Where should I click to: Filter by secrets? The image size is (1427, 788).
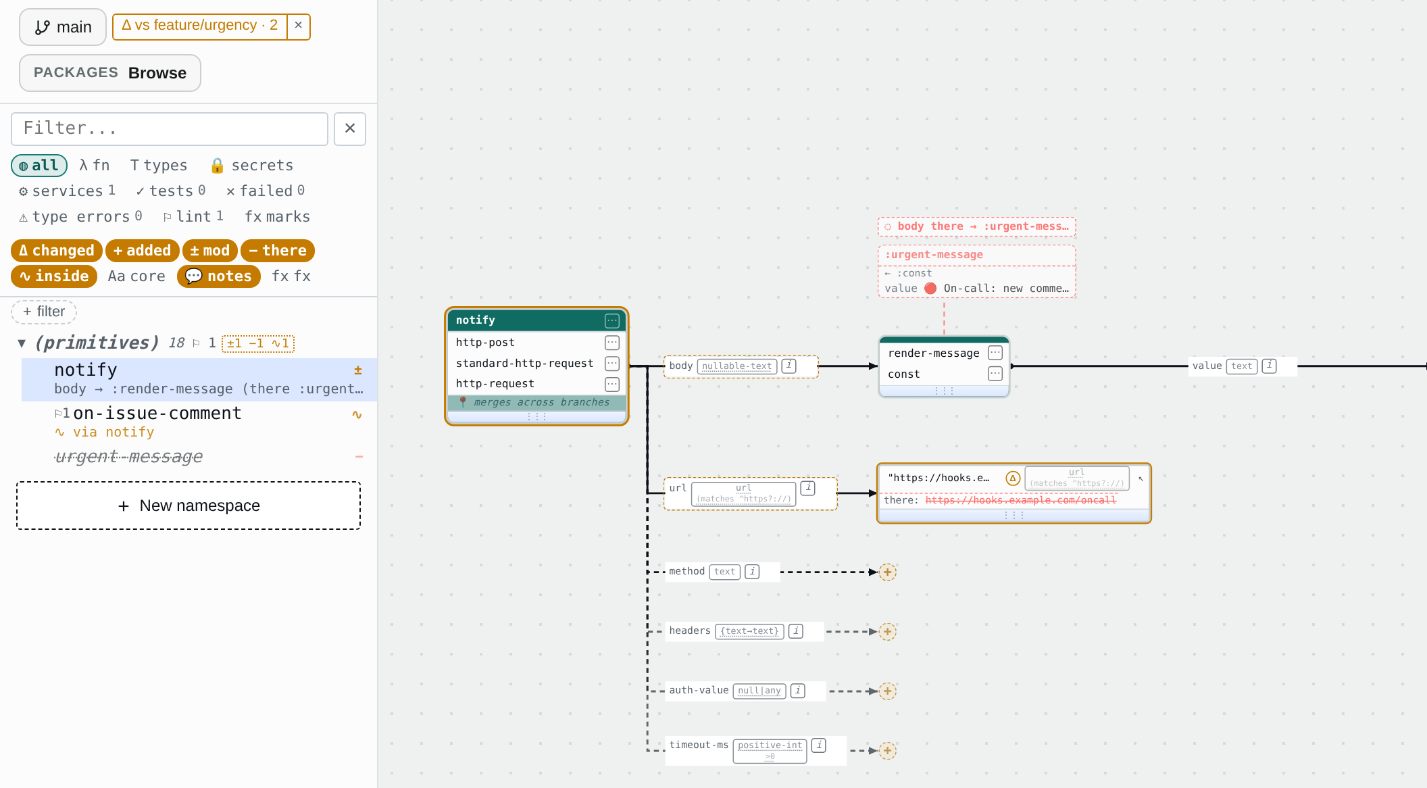(x=251, y=166)
